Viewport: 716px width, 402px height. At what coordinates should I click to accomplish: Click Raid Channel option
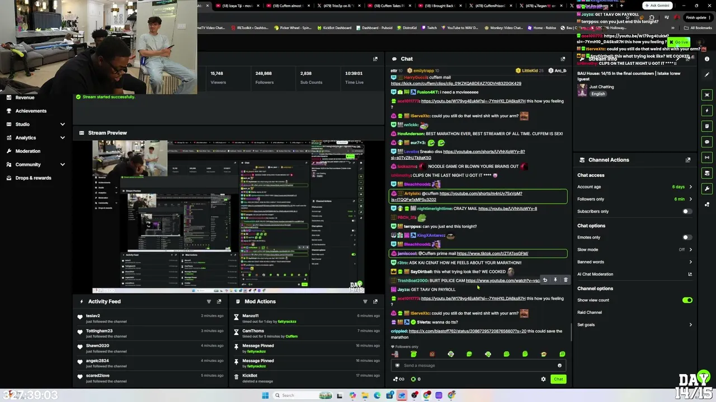tap(590, 313)
